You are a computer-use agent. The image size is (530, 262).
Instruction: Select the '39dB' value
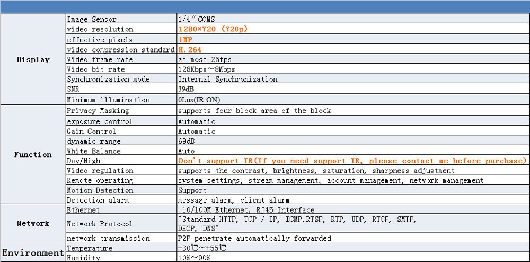[186, 89]
